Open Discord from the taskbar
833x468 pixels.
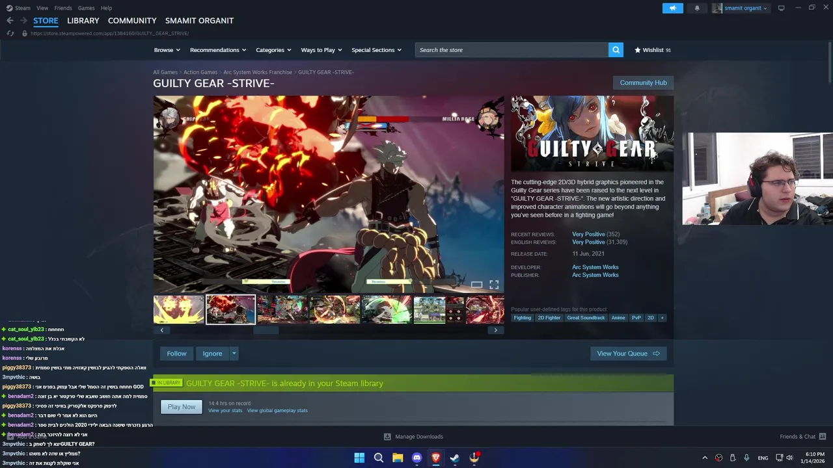point(416,458)
